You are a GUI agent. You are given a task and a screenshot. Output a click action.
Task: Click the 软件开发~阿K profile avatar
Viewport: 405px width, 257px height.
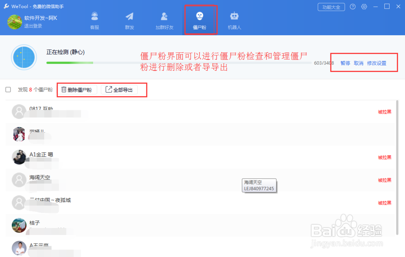pos(14,22)
